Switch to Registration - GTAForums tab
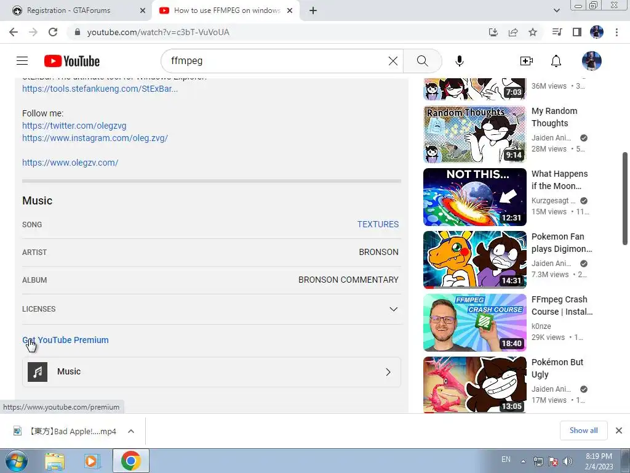 (68, 10)
